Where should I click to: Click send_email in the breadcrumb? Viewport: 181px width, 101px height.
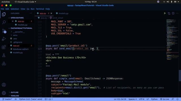(58, 18)
